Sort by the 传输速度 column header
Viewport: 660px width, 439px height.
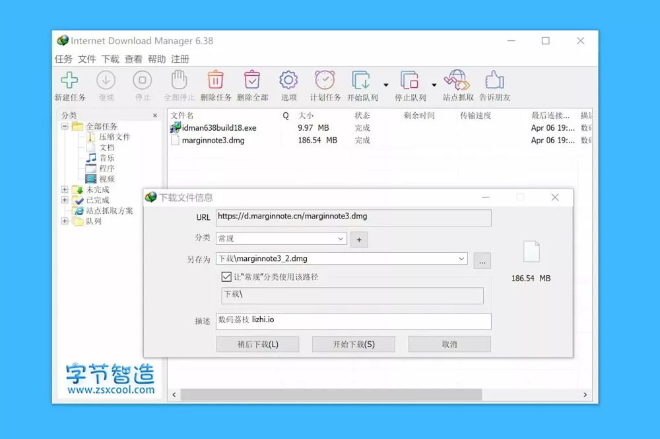point(476,116)
